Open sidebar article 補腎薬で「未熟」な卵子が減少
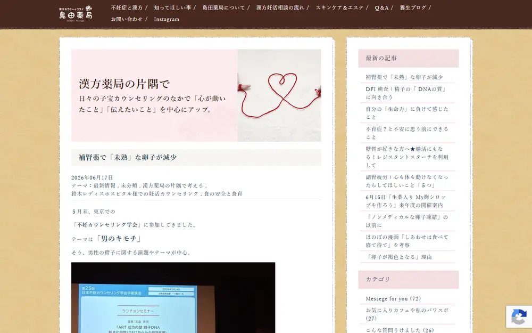 pos(404,77)
